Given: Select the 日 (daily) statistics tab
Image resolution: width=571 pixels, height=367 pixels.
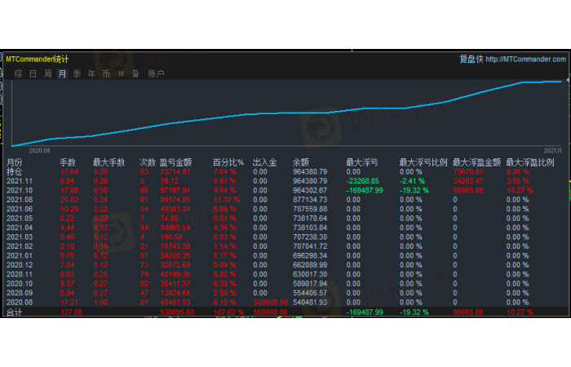Looking at the screenshot, I should (33, 74).
